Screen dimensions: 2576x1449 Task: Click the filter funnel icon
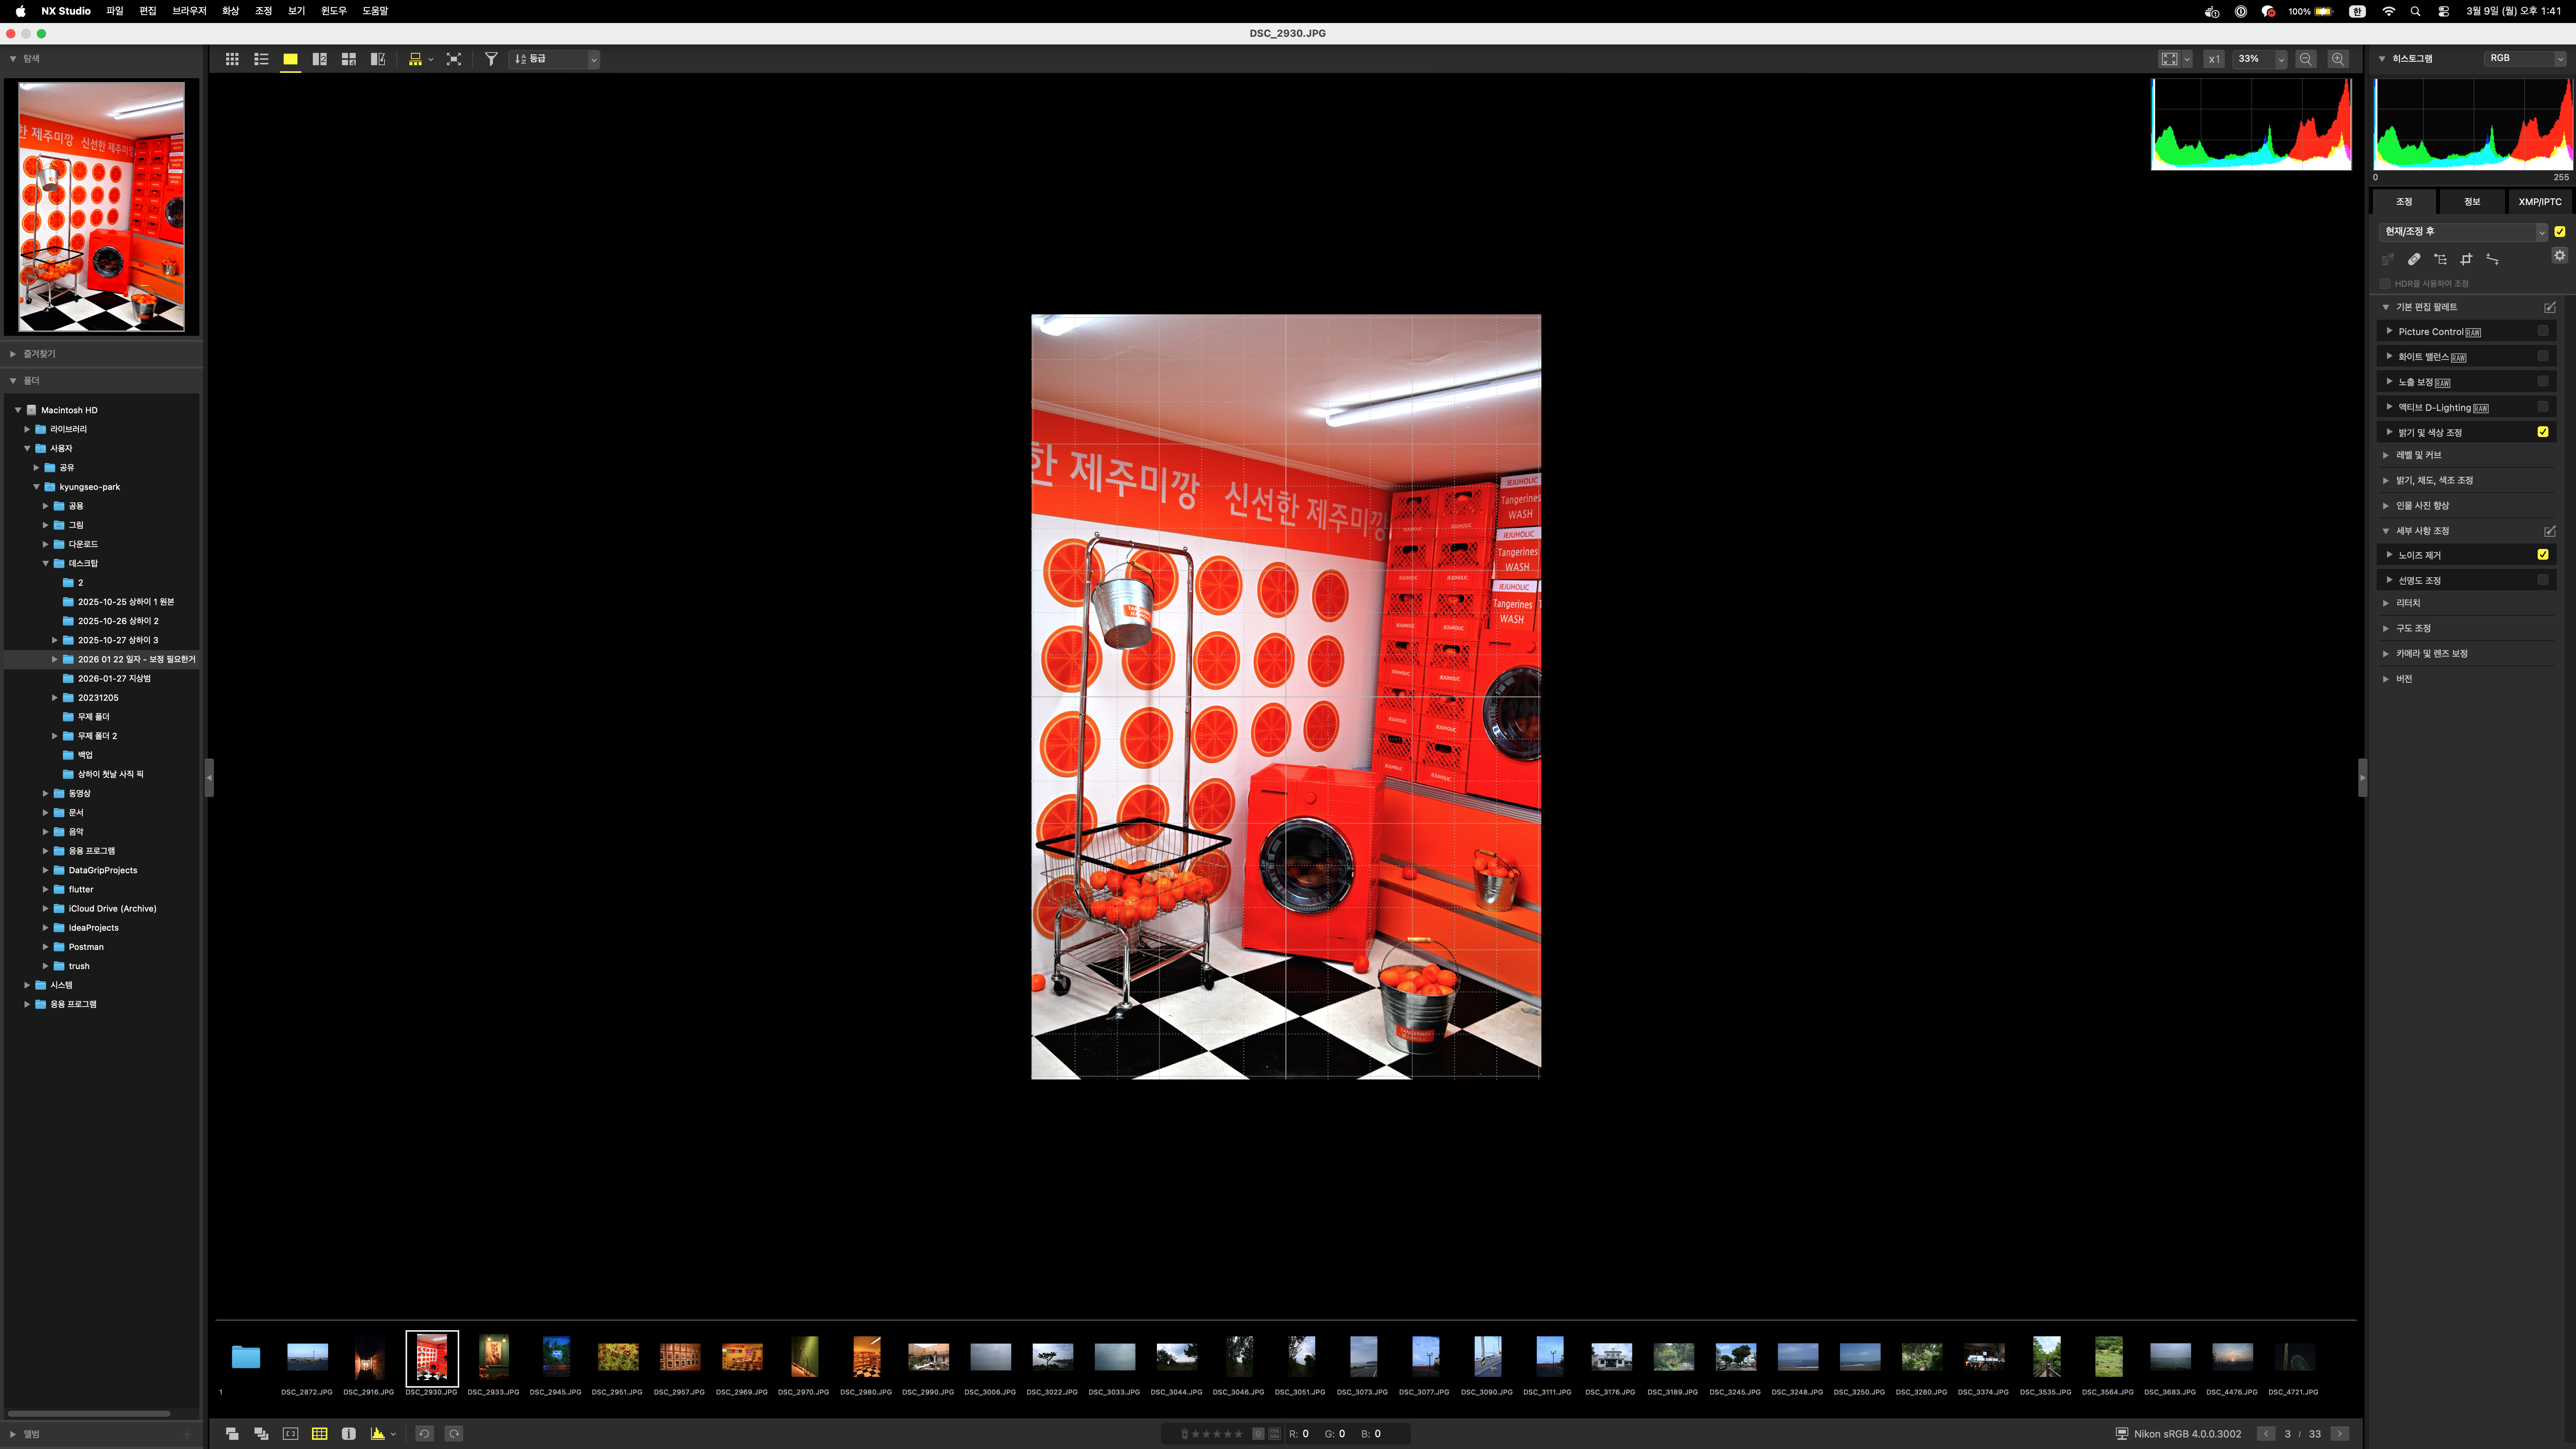[x=491, y=59]
